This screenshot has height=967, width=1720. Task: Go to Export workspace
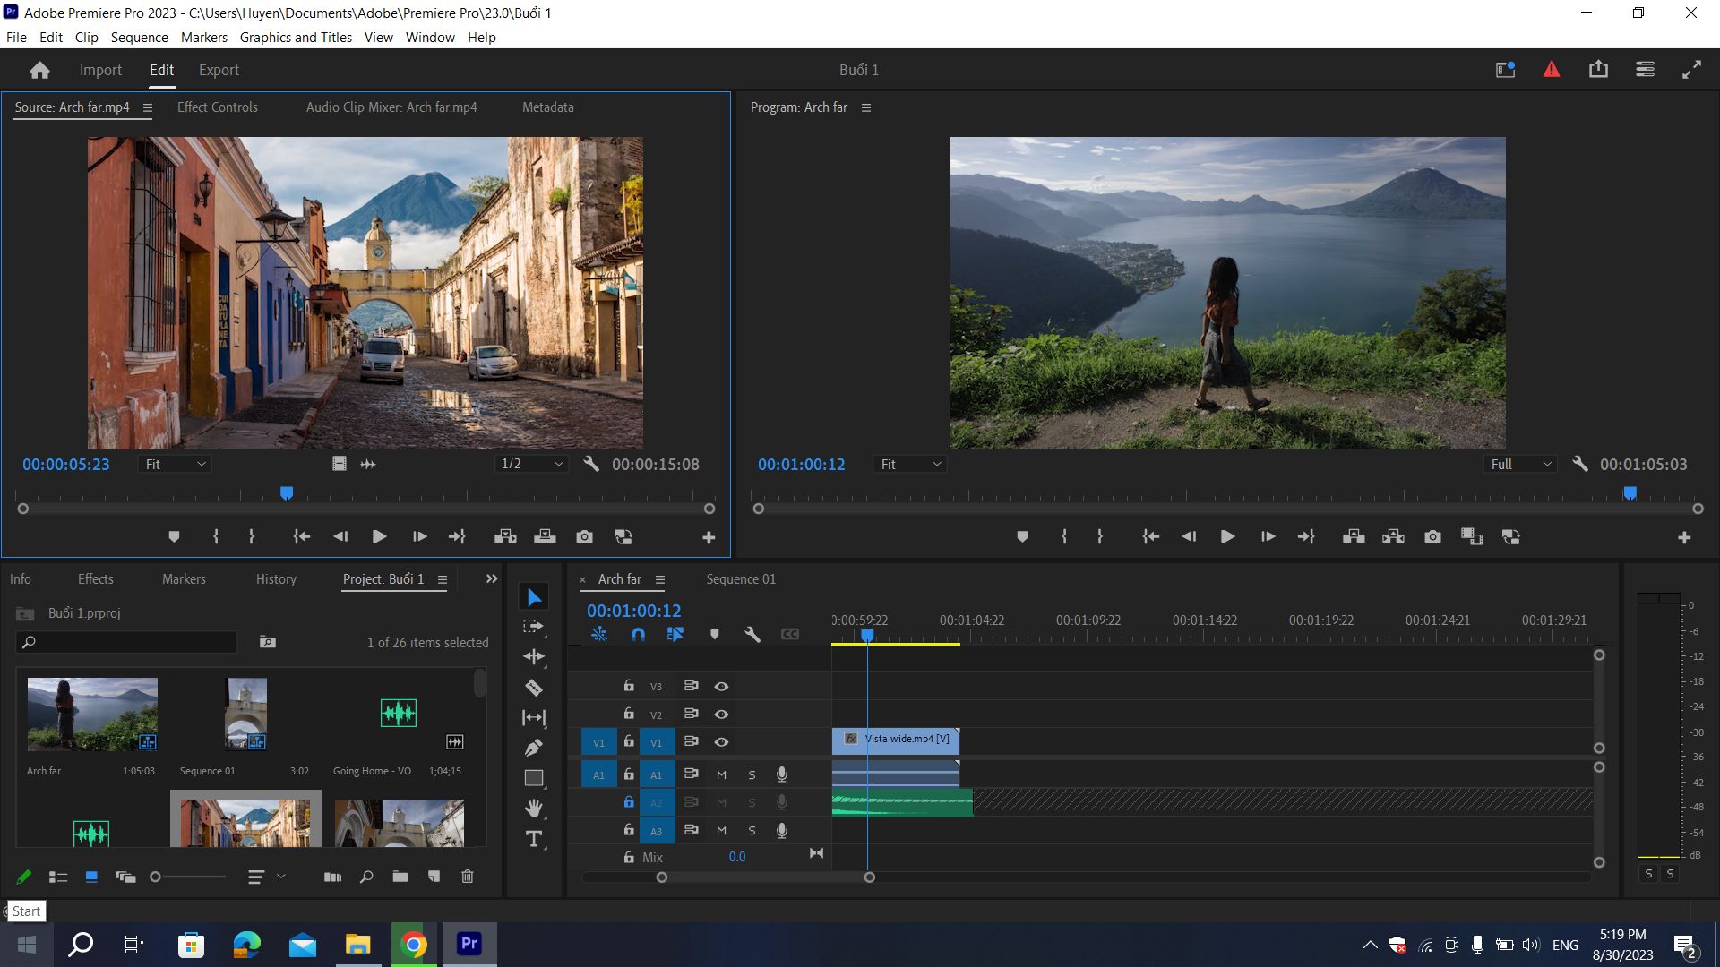coord(219,70)
